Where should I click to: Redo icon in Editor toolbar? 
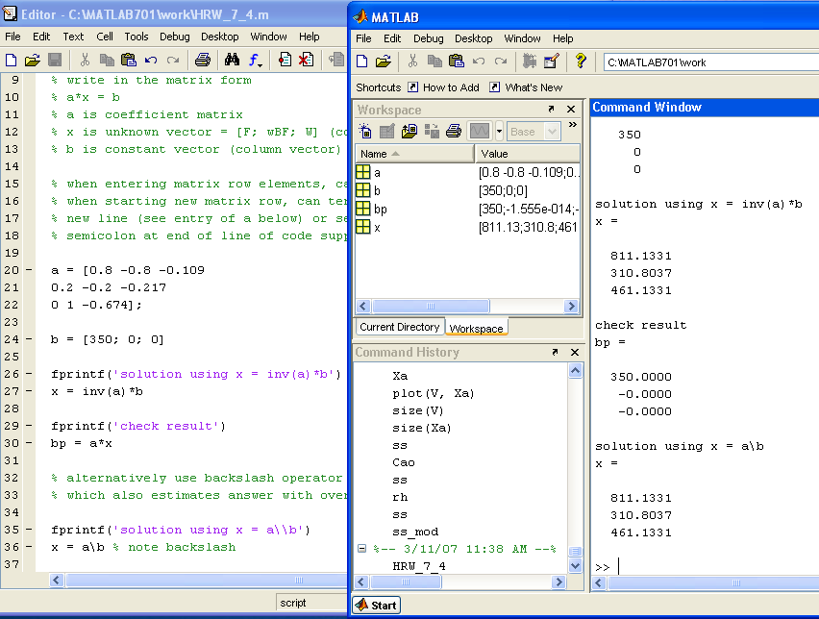(x=173, y=60)
